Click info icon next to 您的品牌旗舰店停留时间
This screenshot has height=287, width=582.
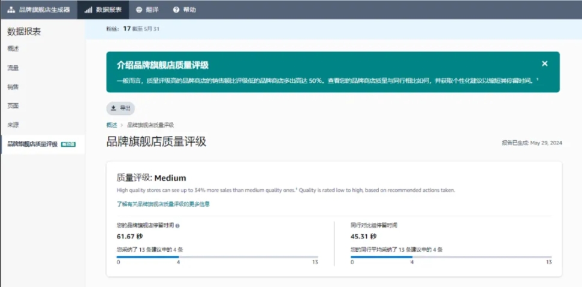177,226
